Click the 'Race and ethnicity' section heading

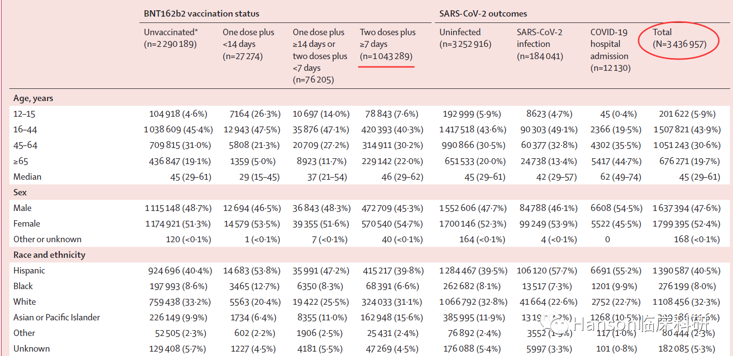pos(49,255)
